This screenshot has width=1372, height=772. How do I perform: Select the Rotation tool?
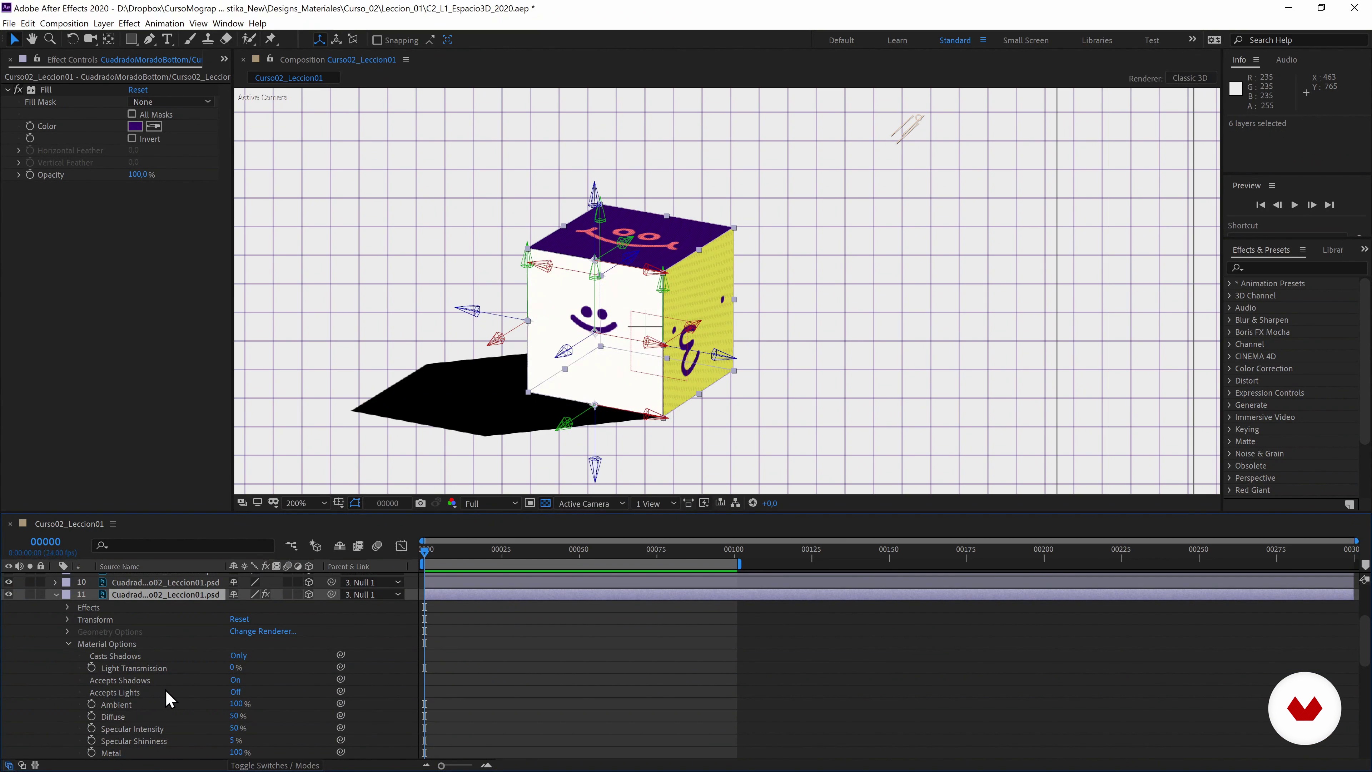tap(73, 39)
